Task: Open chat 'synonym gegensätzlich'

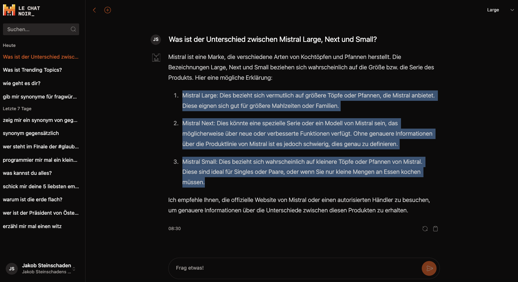Action: (x=31, y=133)
